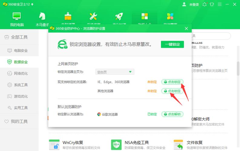Viewport: 240px width, 151px height.
Task: Click the 全部工具 briefcase icon
Action: (7, 37)
